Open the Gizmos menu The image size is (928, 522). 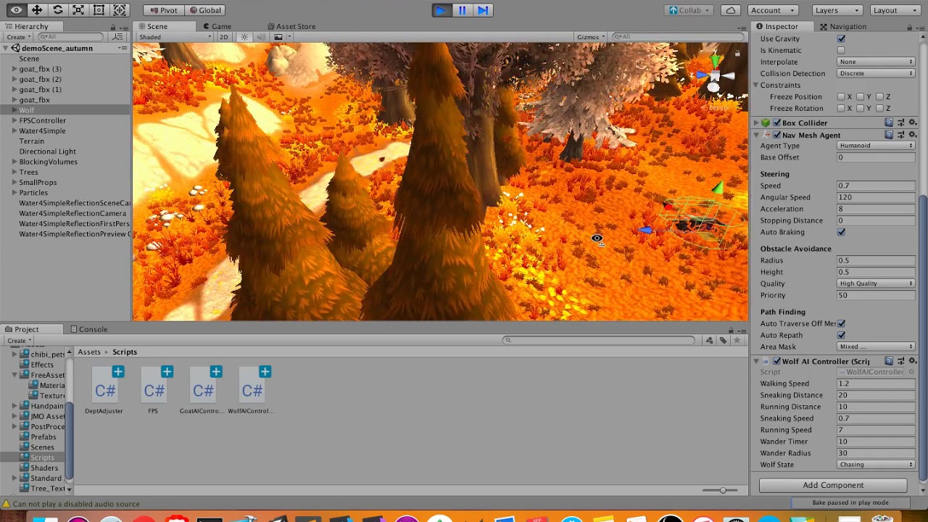coord(591,37)
